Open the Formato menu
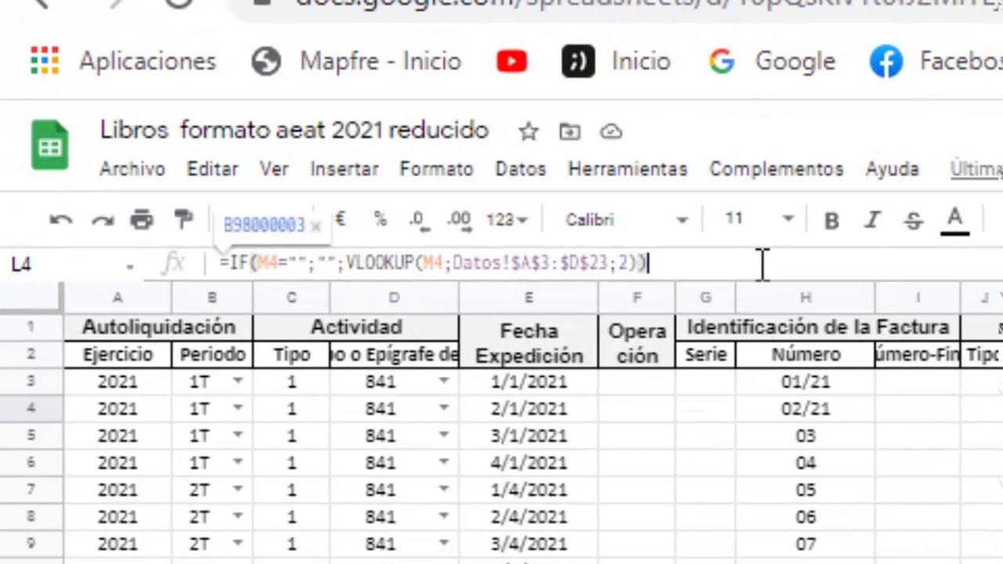1003x564 pixels. tap(436, 169)
